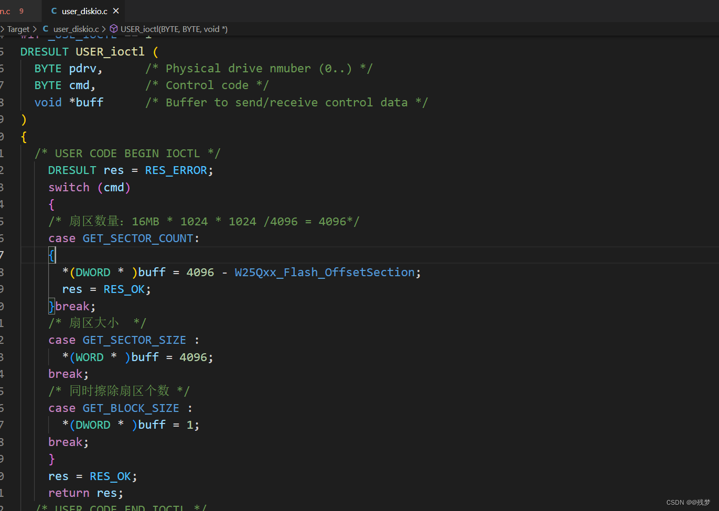Click the pdrv parameter
719x511 pixels.
click(x=82, y=69)
